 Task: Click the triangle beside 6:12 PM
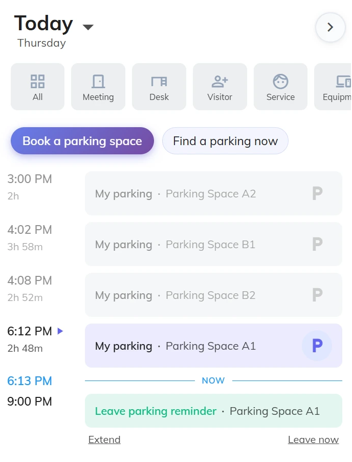60,331
